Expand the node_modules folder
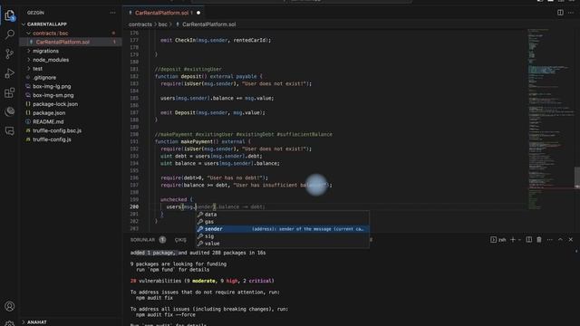Viewport: 580px width, 326px height. click(x=51, y=60)
